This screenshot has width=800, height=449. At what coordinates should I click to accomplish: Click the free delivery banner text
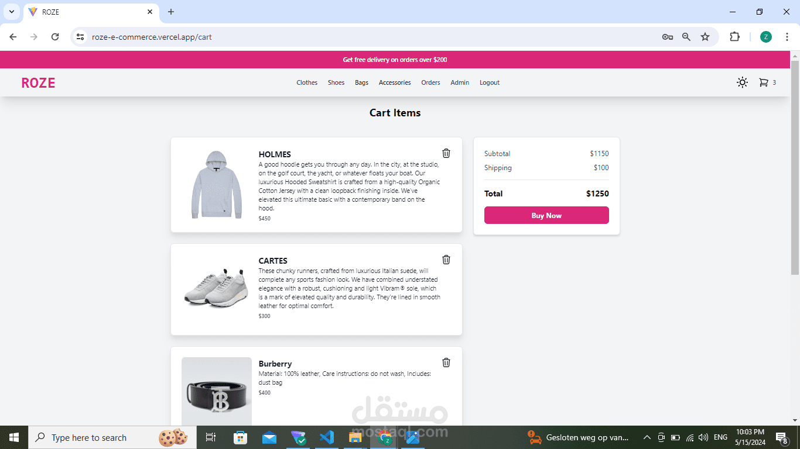point(395,60)
